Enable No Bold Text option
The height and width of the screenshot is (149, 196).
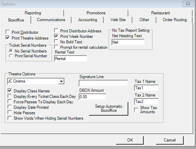tap(56, 42)
